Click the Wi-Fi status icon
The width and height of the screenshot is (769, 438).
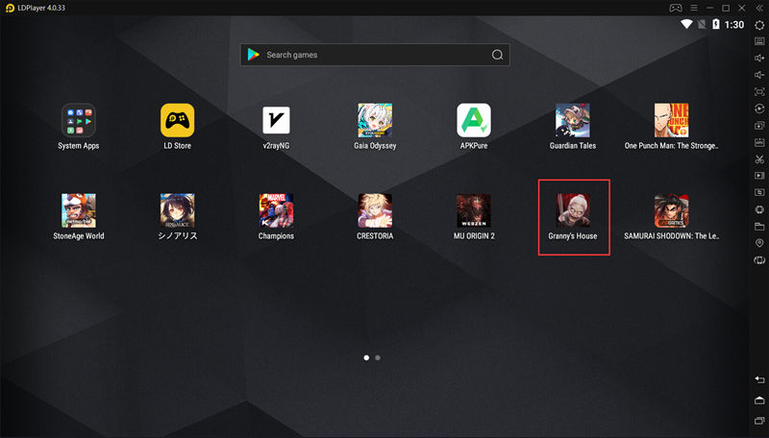click(686, 25)
